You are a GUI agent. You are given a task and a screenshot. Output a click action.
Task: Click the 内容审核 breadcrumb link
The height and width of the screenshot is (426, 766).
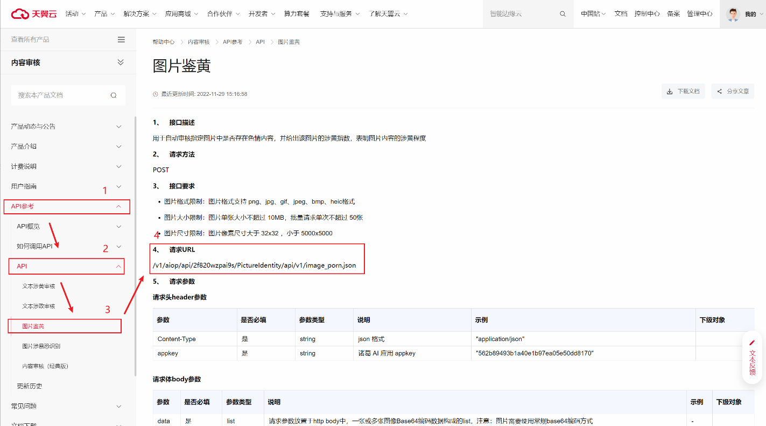199,42
